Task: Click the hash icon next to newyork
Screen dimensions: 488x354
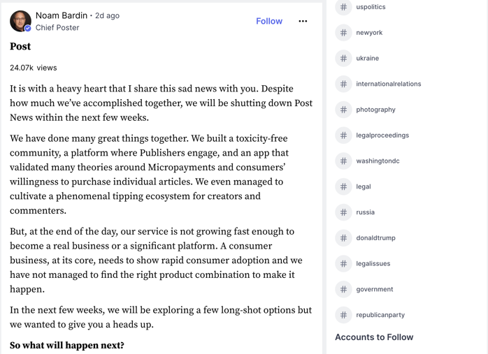Action: 343,33
